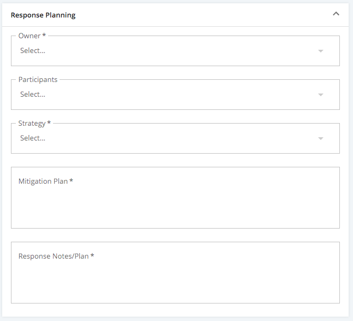Click the Response Notes/Plan placeholder label
353x321 pixels.
[56, 256]
